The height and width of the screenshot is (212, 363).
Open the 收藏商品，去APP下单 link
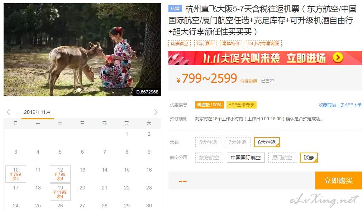(340, 105)
